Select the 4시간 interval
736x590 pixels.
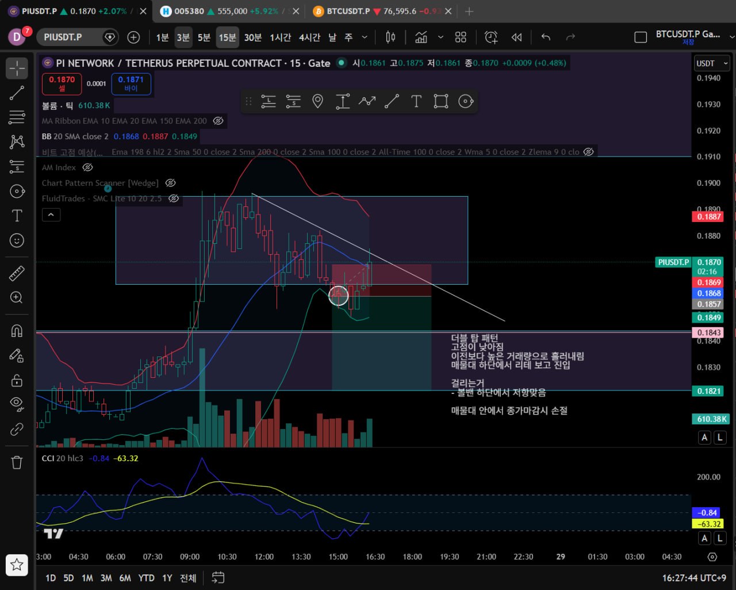pos(309,37)
